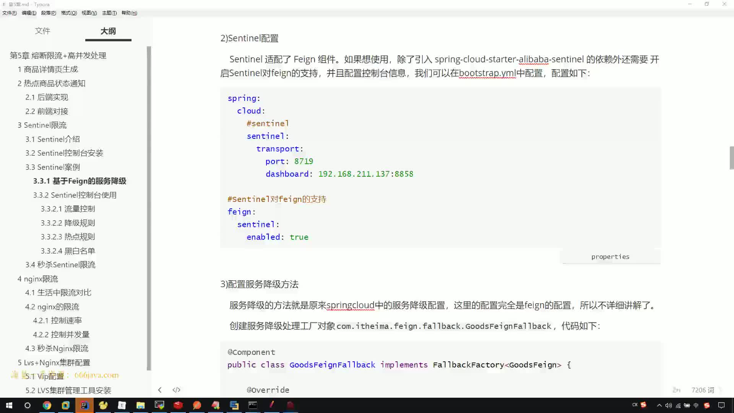Screen dimensions: 734x413
Task: Open the properties code language selector
Action: (x=610, y=257)
